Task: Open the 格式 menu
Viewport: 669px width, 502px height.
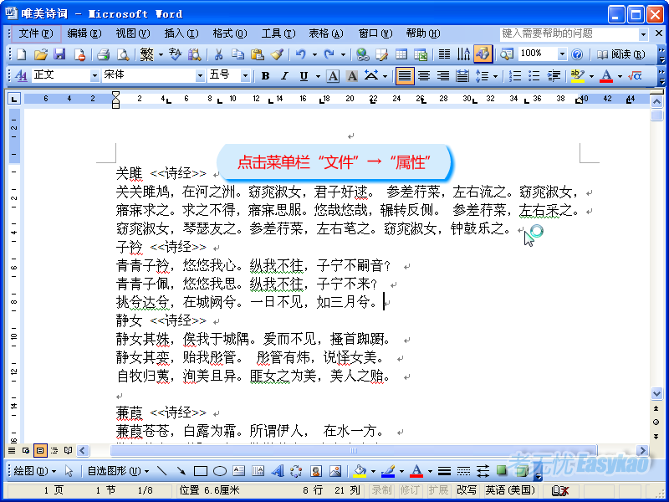Action: click(230, 33)
